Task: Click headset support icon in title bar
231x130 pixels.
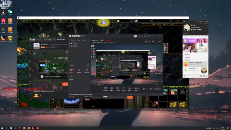Action: 139,36
